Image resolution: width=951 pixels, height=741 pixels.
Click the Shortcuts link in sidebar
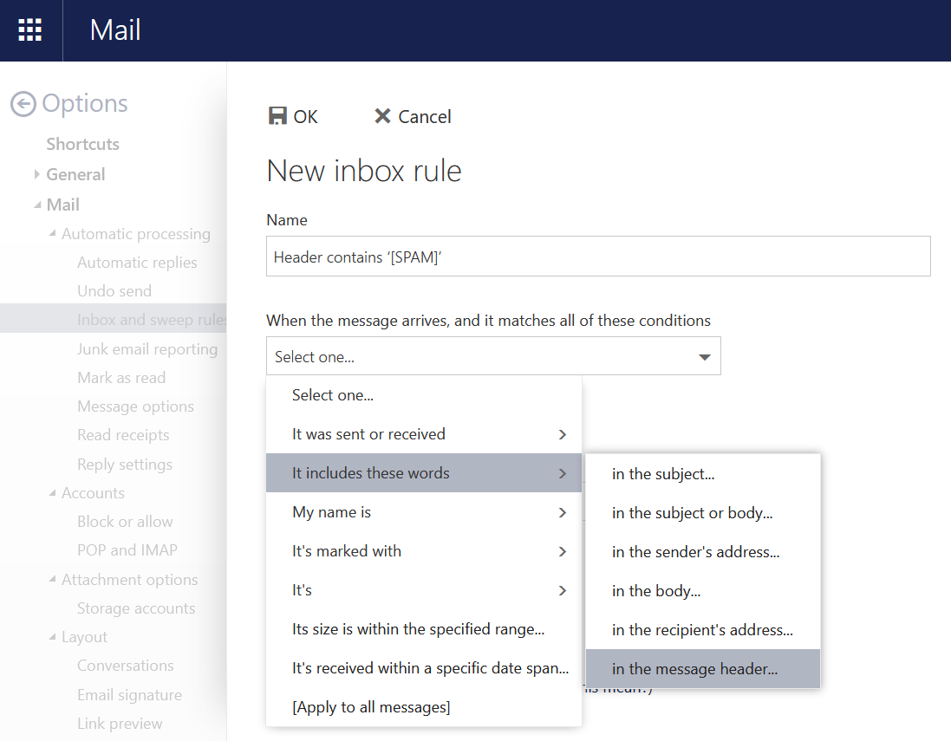pos(82,144)
